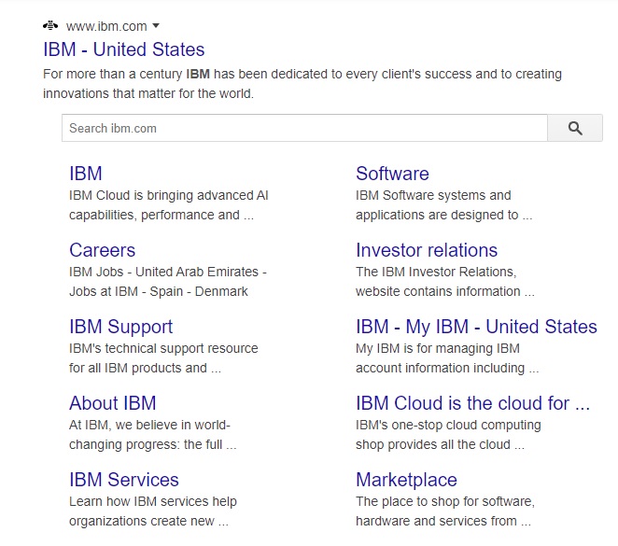Open the IBM - United States result
618x546 pixels.
pyautogui.click(x=124, y=49)
